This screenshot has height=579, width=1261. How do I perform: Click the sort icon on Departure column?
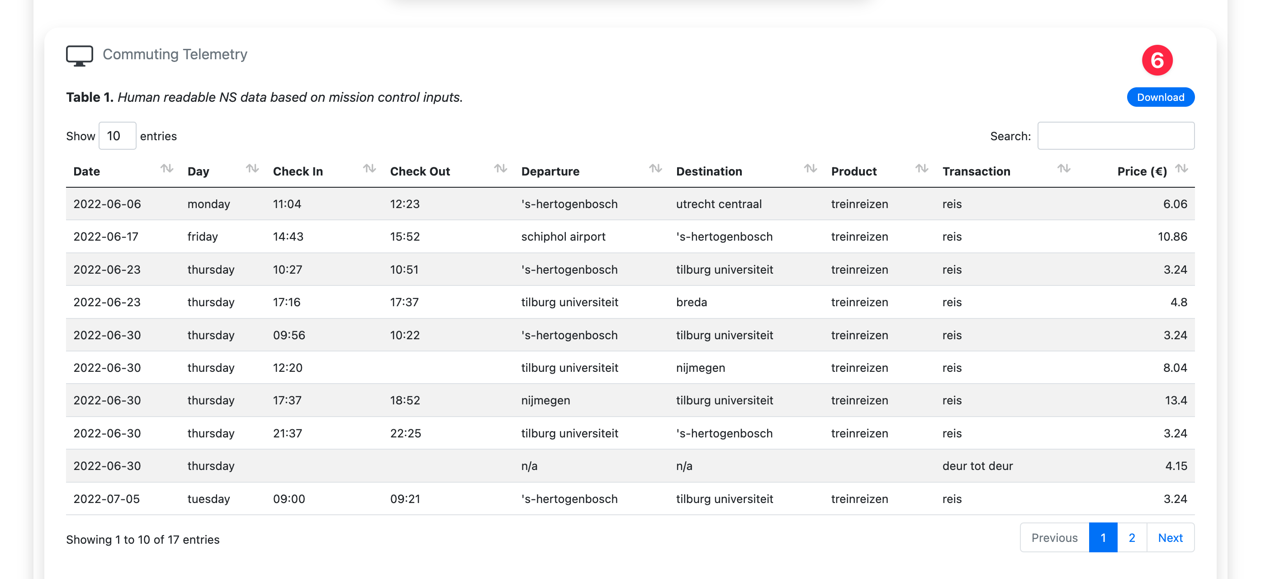655,169
